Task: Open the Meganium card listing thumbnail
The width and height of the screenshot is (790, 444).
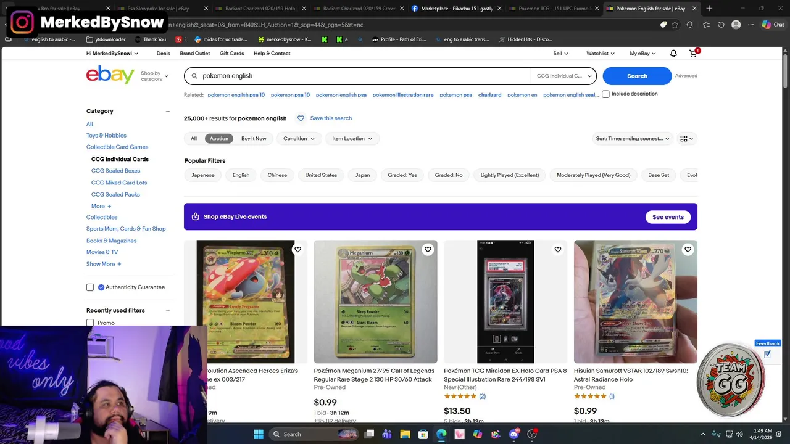Action: pyautogui.click(x=375, y=302)
